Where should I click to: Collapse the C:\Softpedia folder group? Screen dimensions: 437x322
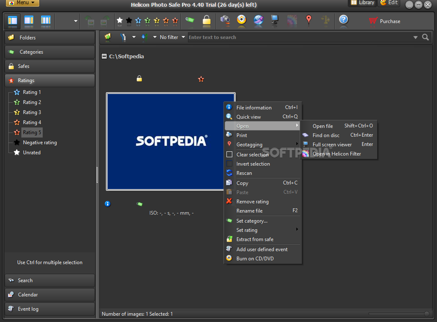tap(104, 57)
